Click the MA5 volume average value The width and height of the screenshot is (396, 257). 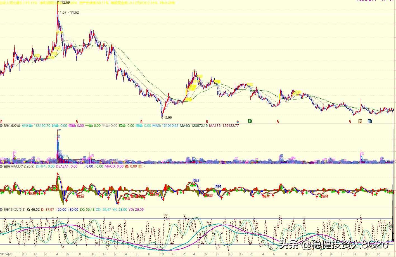point(165,126)
